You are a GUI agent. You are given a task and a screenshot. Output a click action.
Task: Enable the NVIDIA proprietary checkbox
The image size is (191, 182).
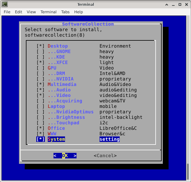41,79
